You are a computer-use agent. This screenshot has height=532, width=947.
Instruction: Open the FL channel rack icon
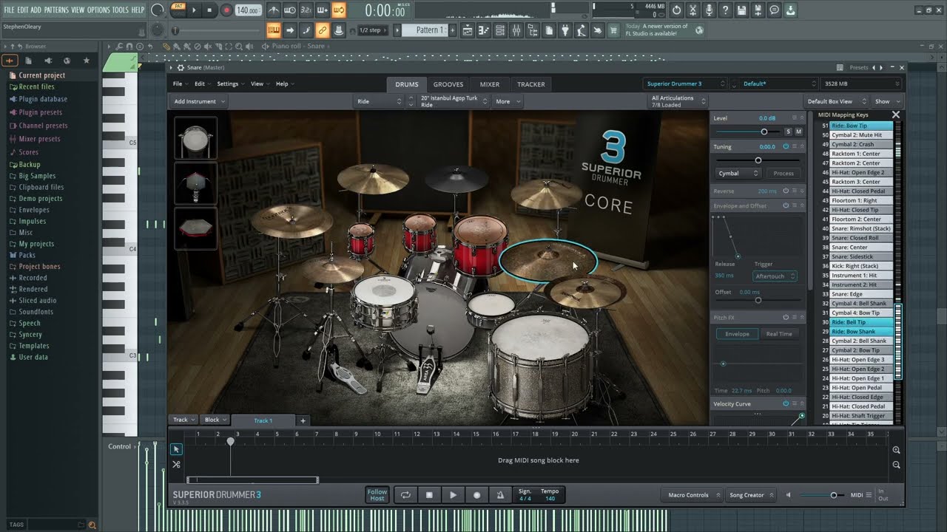500,30
